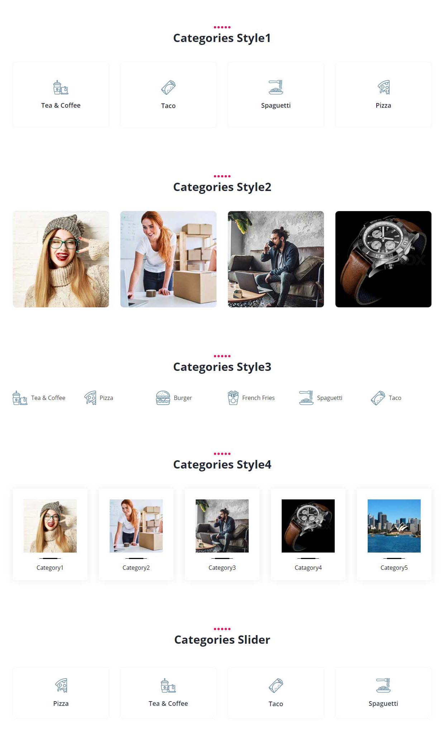Click Tea & Coffee label in slider

point(168,703)
